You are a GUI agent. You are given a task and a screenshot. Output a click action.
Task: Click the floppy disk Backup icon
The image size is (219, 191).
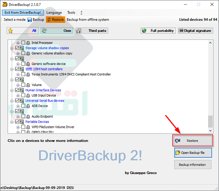click(x=29, y=20)
